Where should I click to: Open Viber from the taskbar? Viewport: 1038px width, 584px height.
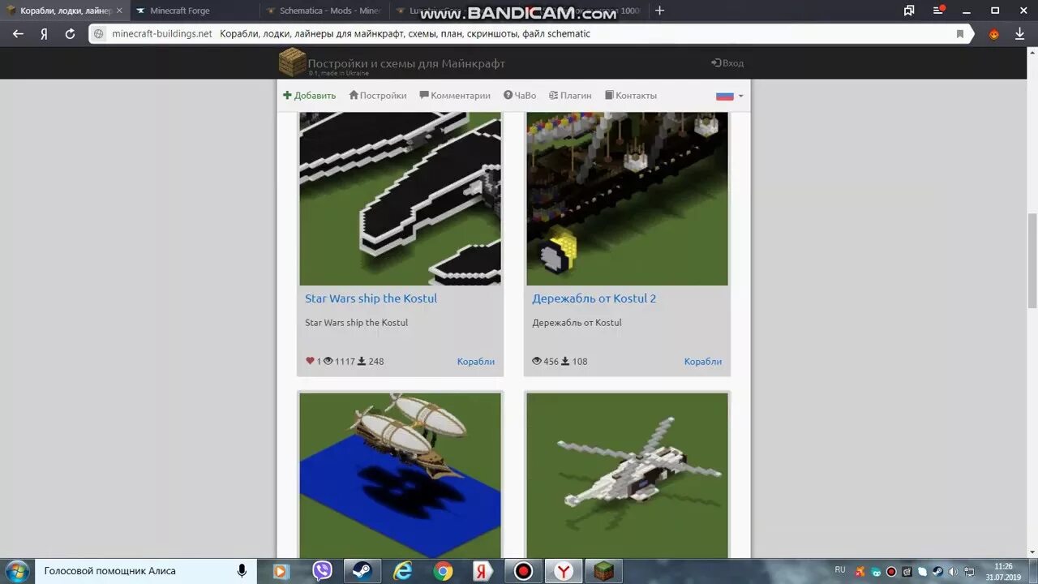click(x=322, y=571)
